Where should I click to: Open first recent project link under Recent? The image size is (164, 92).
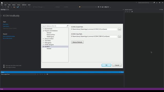click(x=9, y=36)
